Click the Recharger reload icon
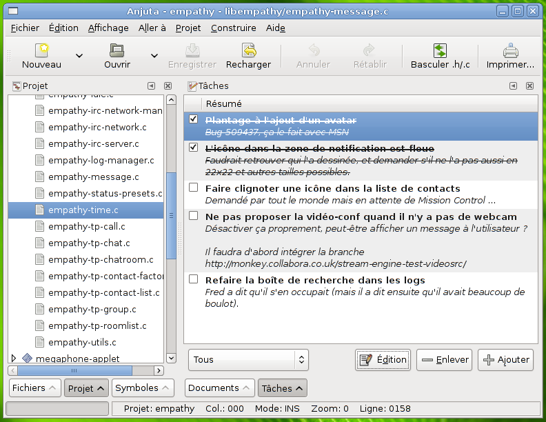 pos(248,51)
